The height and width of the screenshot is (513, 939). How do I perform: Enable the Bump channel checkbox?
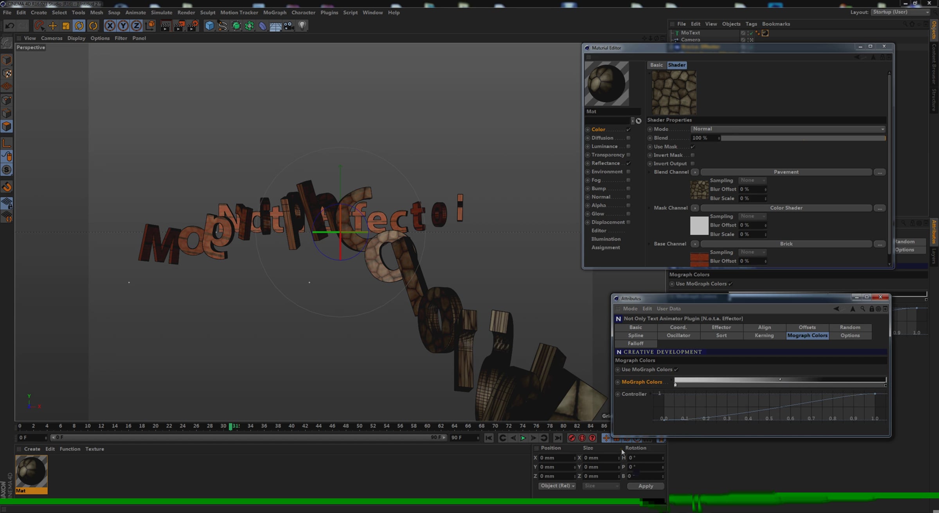(x=628, y=189)
